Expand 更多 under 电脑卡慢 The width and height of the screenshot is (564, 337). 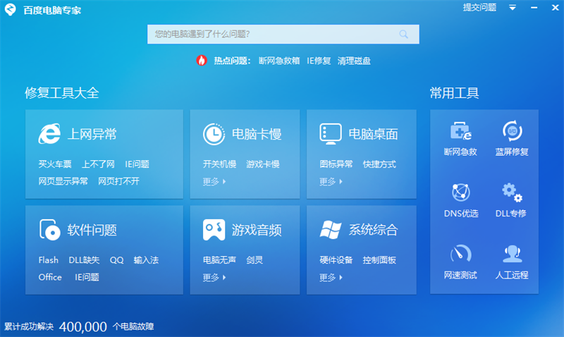coord(214,181)
